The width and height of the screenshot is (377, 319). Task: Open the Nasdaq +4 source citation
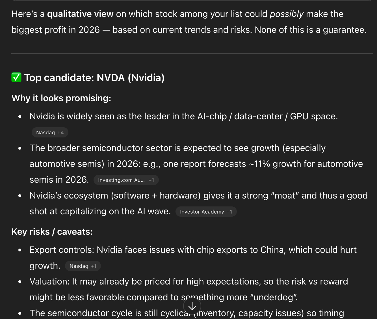click(x=50, y=133)
